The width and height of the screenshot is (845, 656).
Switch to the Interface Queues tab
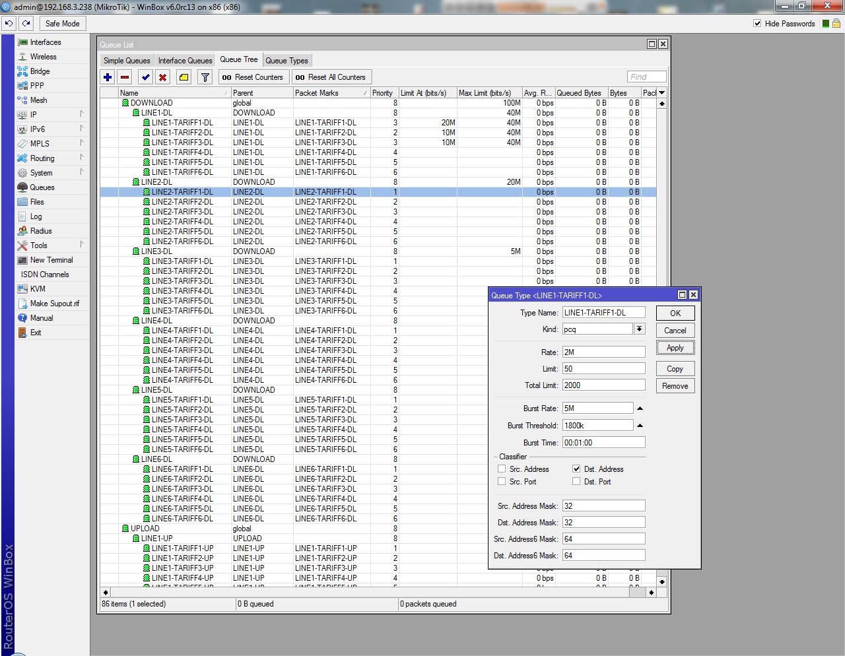185,61
